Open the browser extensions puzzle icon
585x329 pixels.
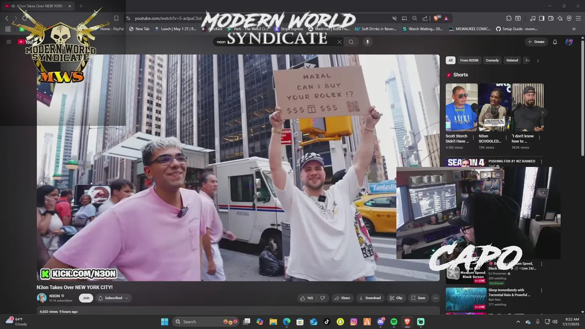(x=509, y=18)
